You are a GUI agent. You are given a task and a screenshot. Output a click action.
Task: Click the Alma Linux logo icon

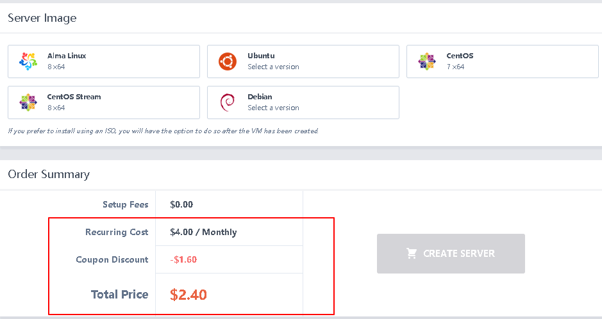coord(28,61)
